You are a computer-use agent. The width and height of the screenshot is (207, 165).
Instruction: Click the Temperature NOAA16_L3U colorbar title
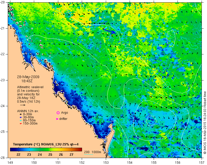[46, 144]
